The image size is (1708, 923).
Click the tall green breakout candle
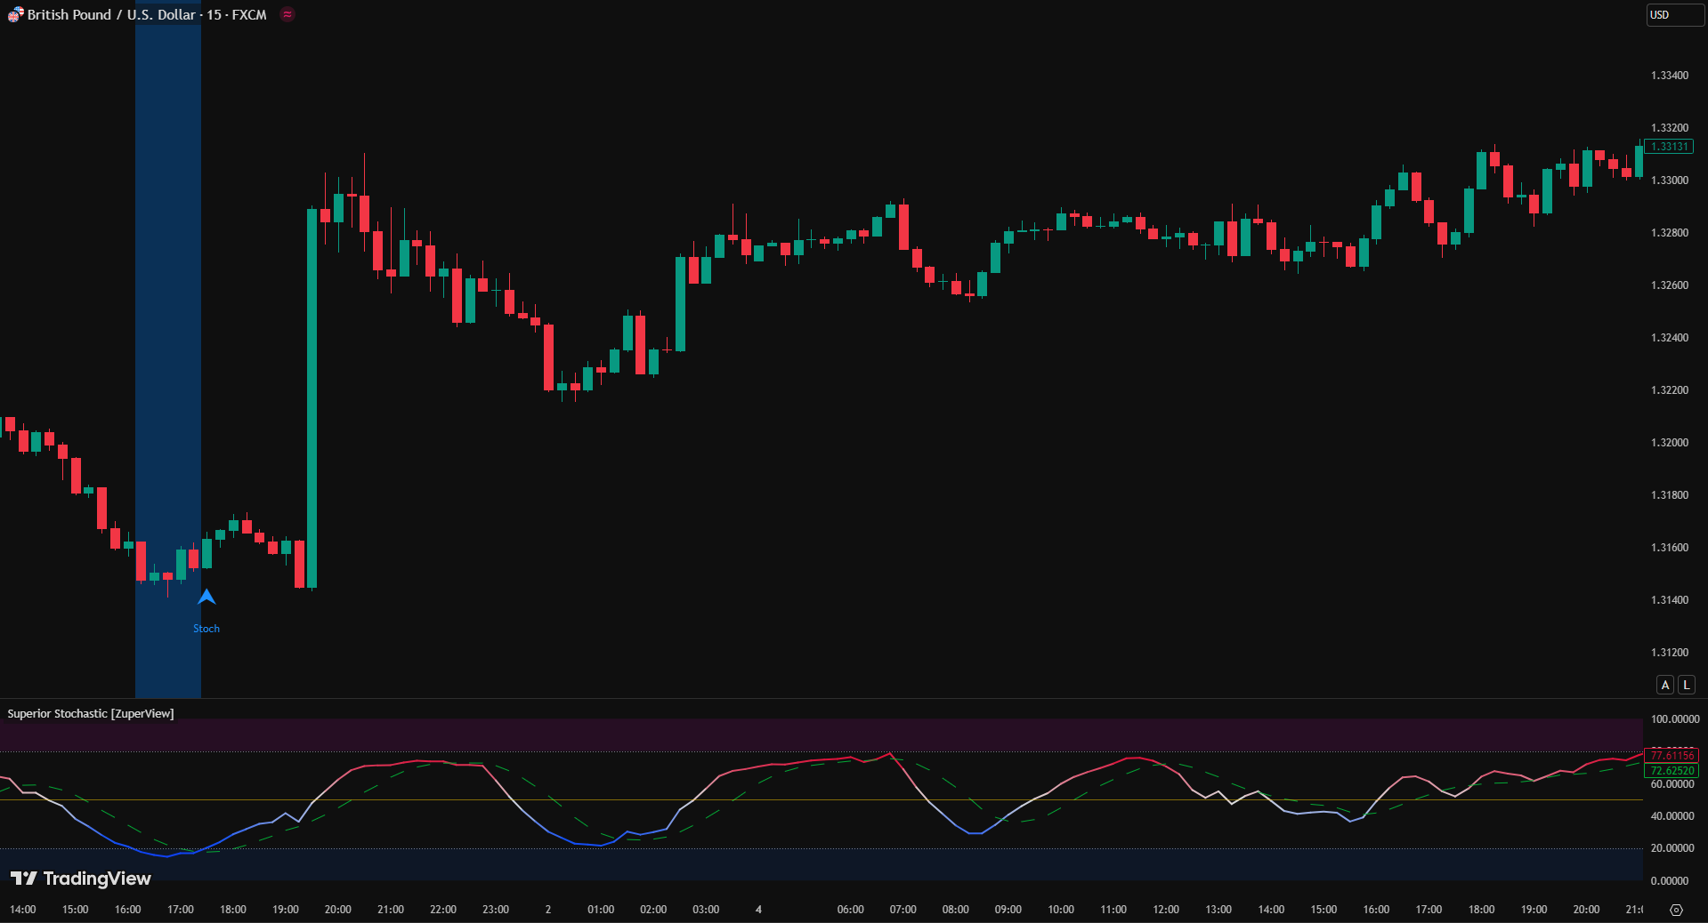pos(312,398)
